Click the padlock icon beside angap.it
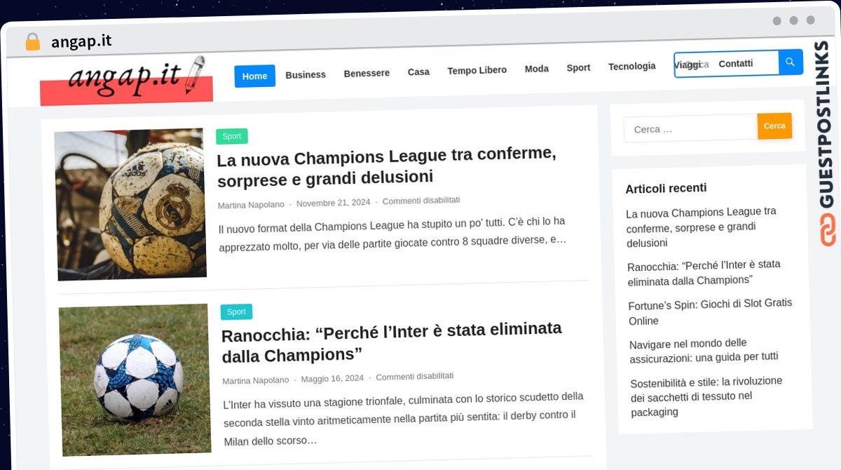 click(x=32, y=41)
